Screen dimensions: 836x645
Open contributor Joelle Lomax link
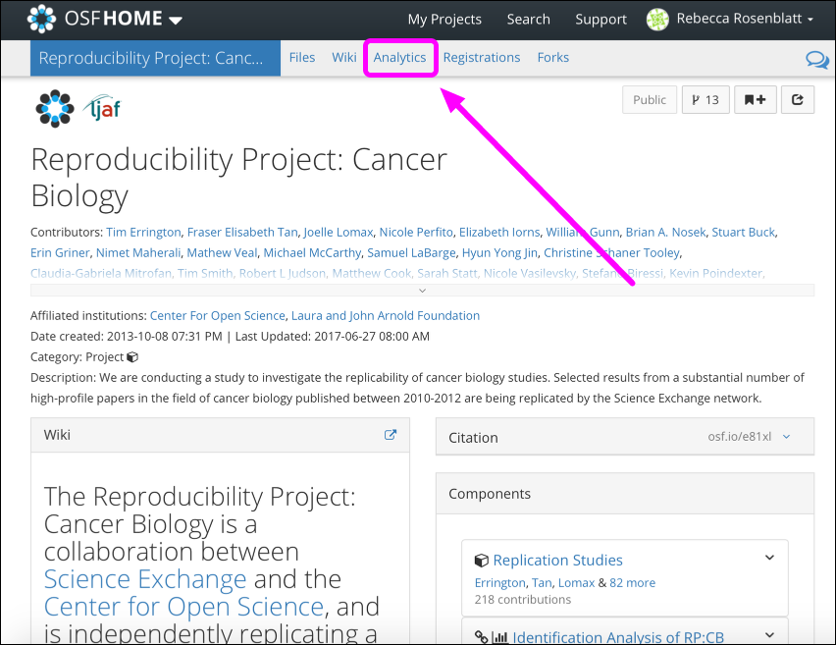coord(338,232)
